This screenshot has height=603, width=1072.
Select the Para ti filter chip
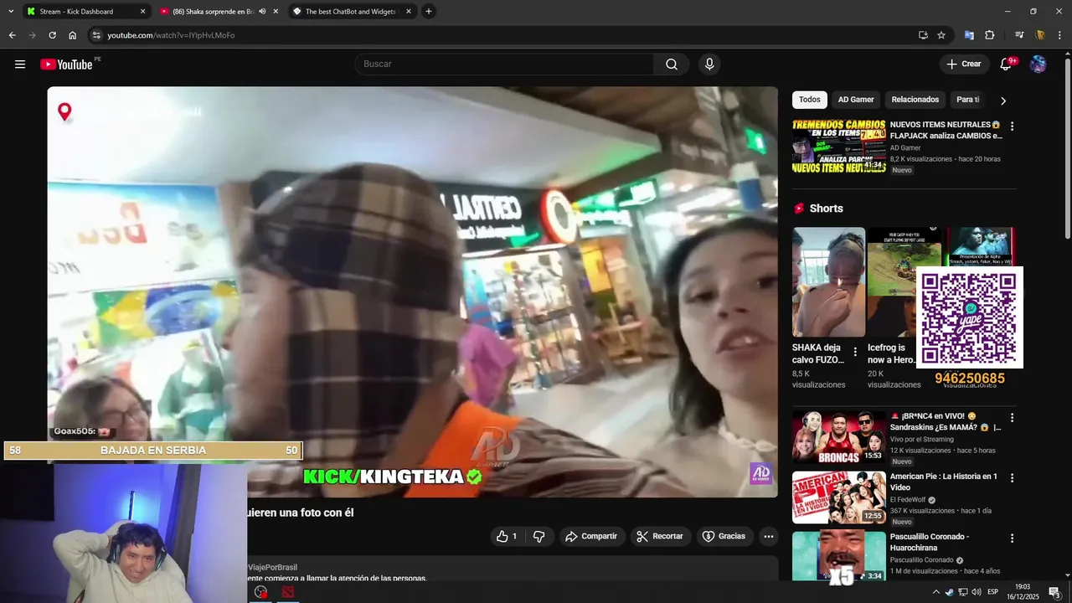pyautogui.click(x=968, y=100)
